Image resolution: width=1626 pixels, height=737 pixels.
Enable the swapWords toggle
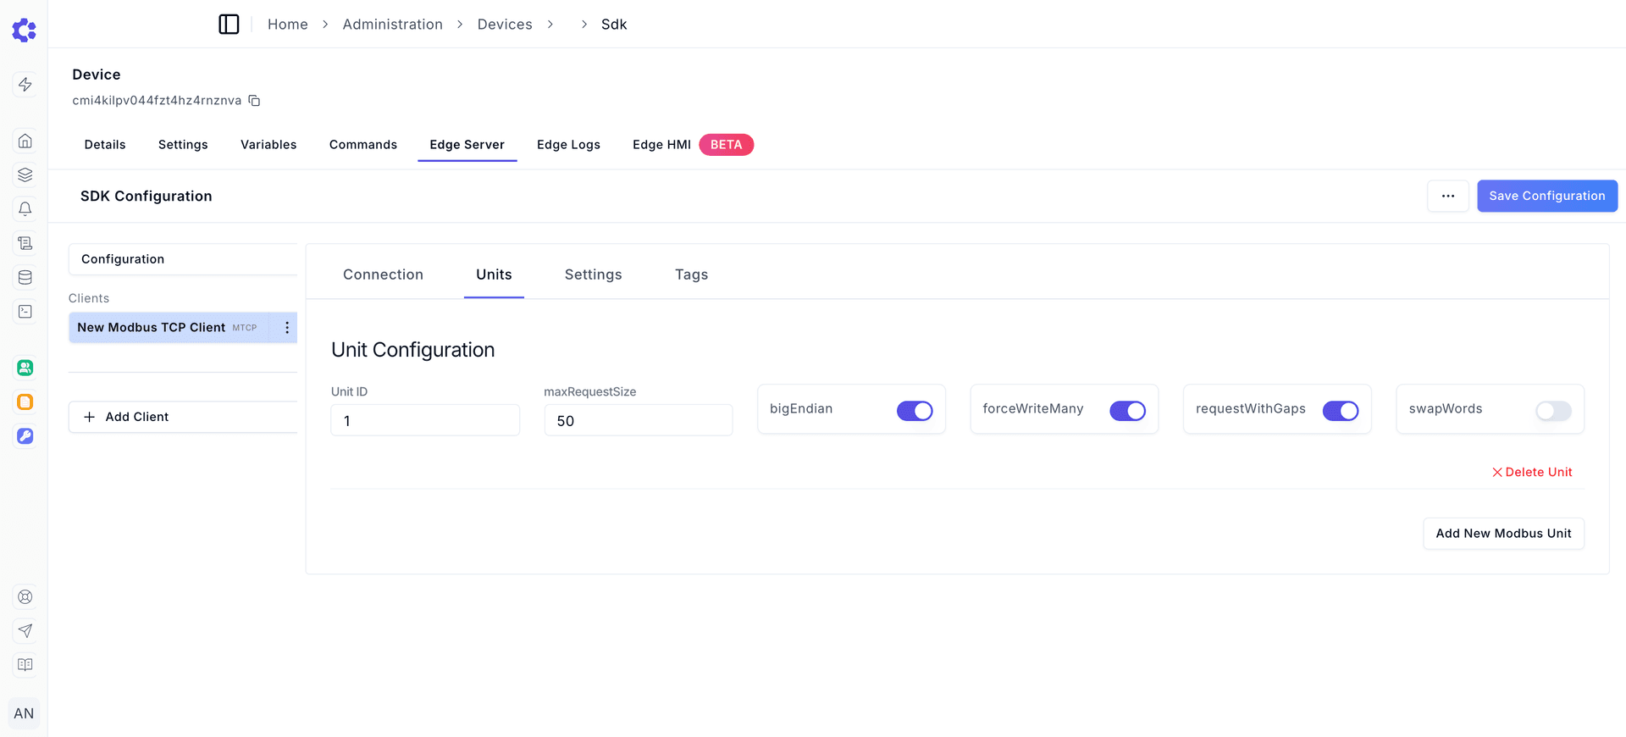click(x=1553, y=411)
